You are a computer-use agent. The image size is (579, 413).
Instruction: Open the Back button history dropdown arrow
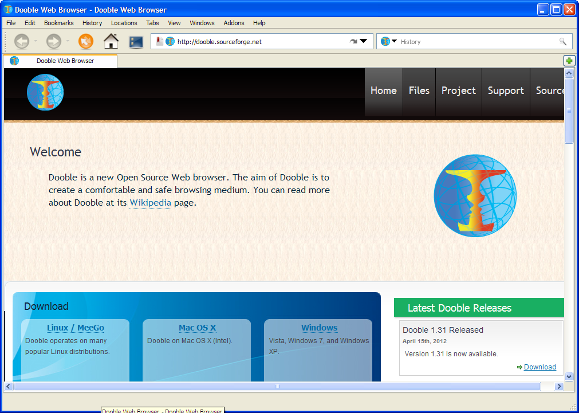tap(36, 41)
